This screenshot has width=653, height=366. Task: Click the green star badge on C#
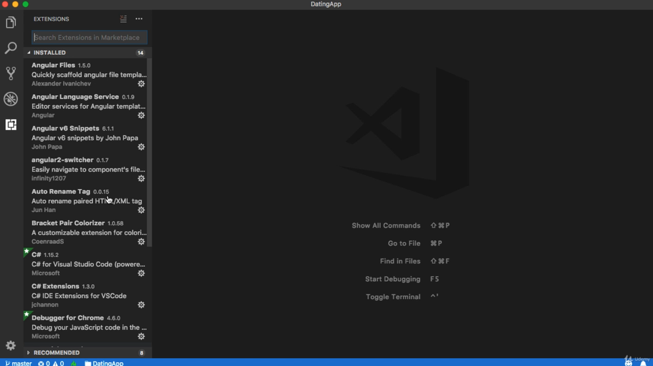click(27, 251)
